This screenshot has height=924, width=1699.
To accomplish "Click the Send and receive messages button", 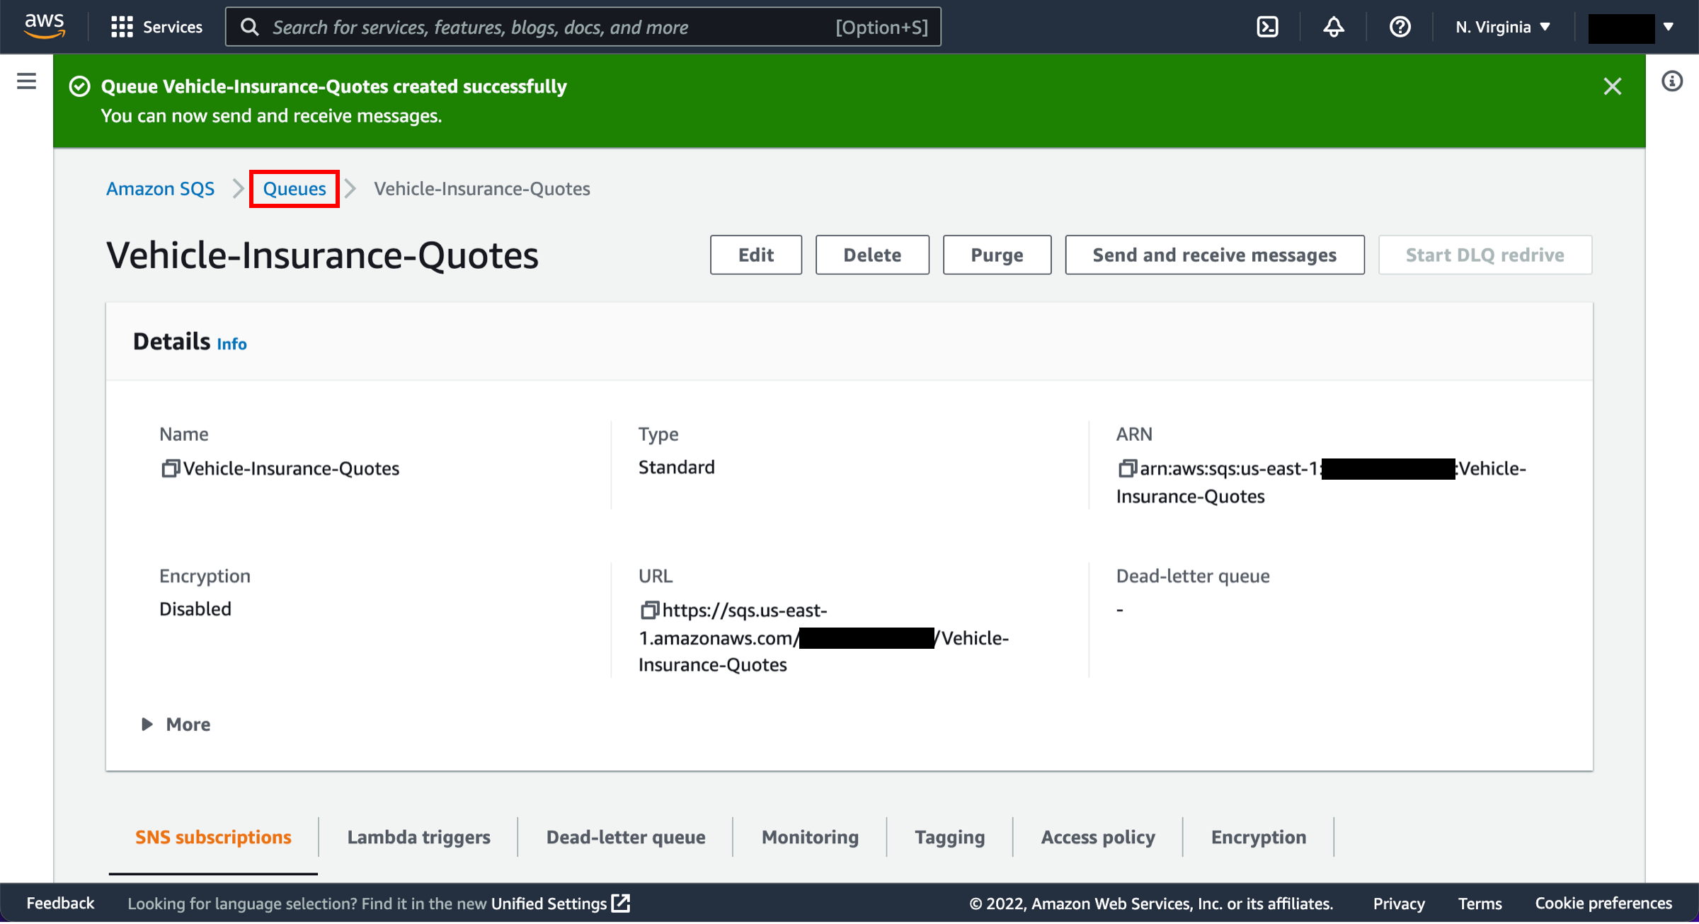I will point(1213,254).
